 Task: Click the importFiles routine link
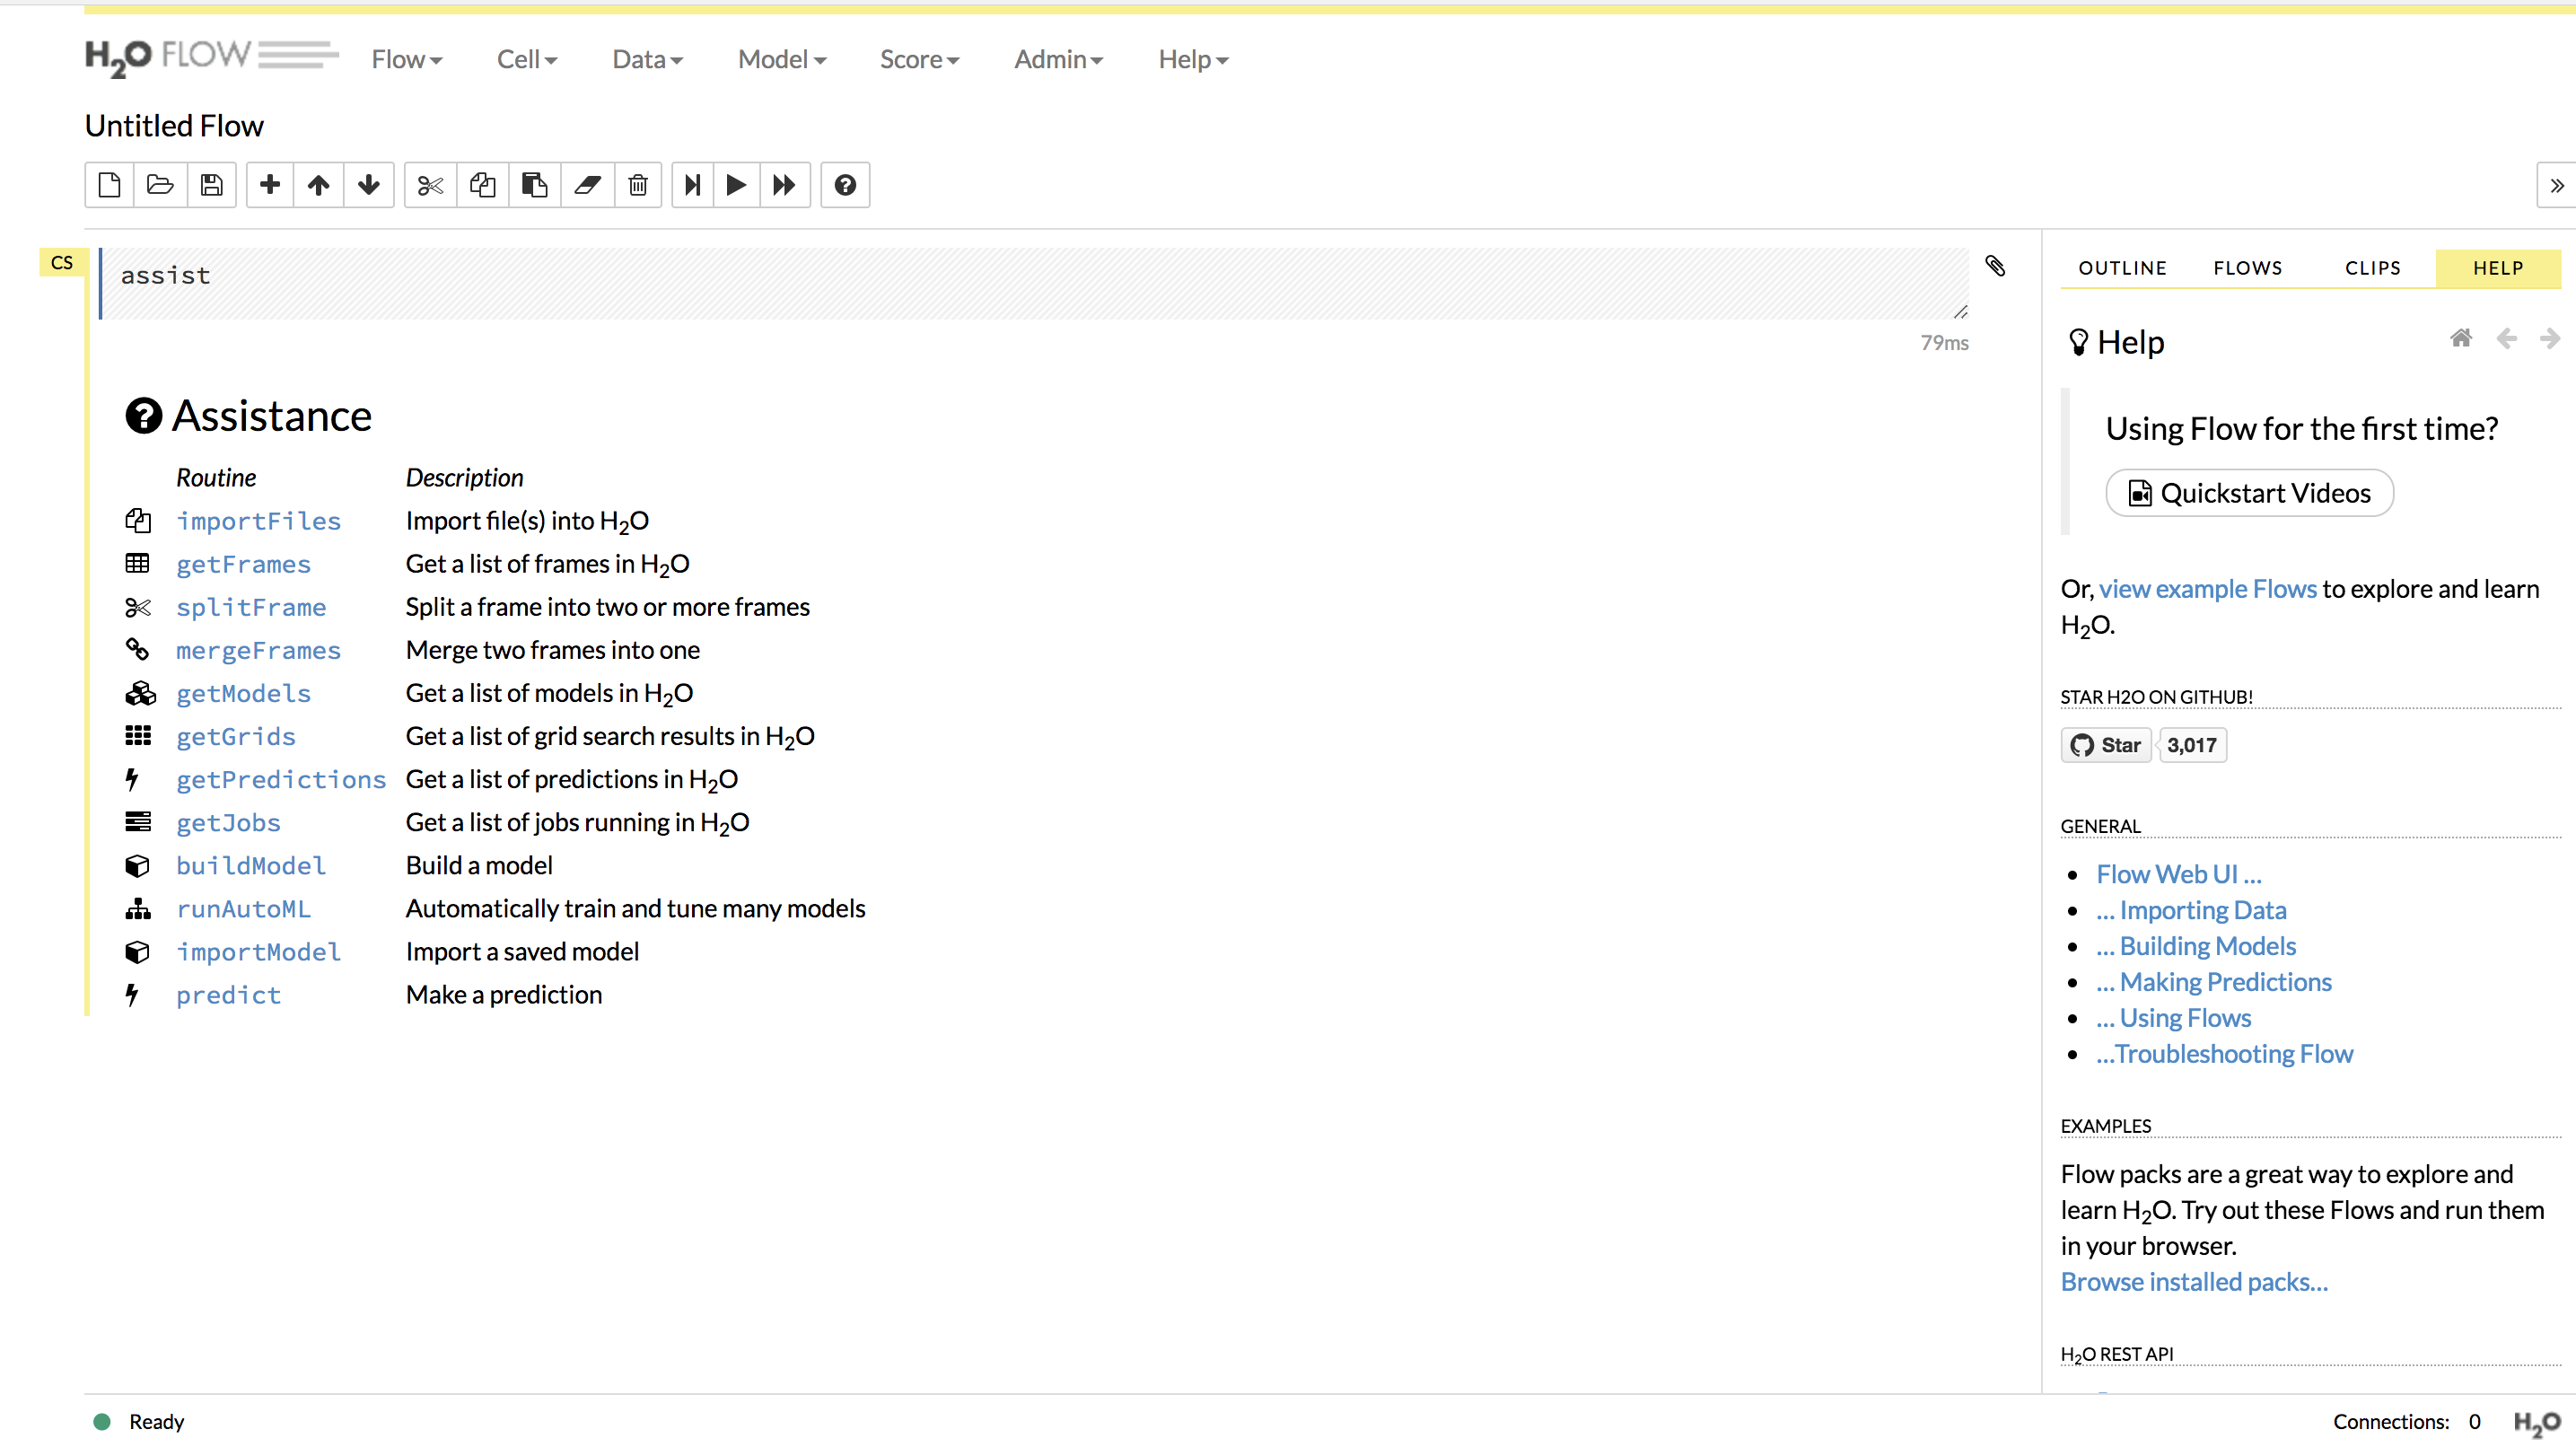[x=258, y=521]
